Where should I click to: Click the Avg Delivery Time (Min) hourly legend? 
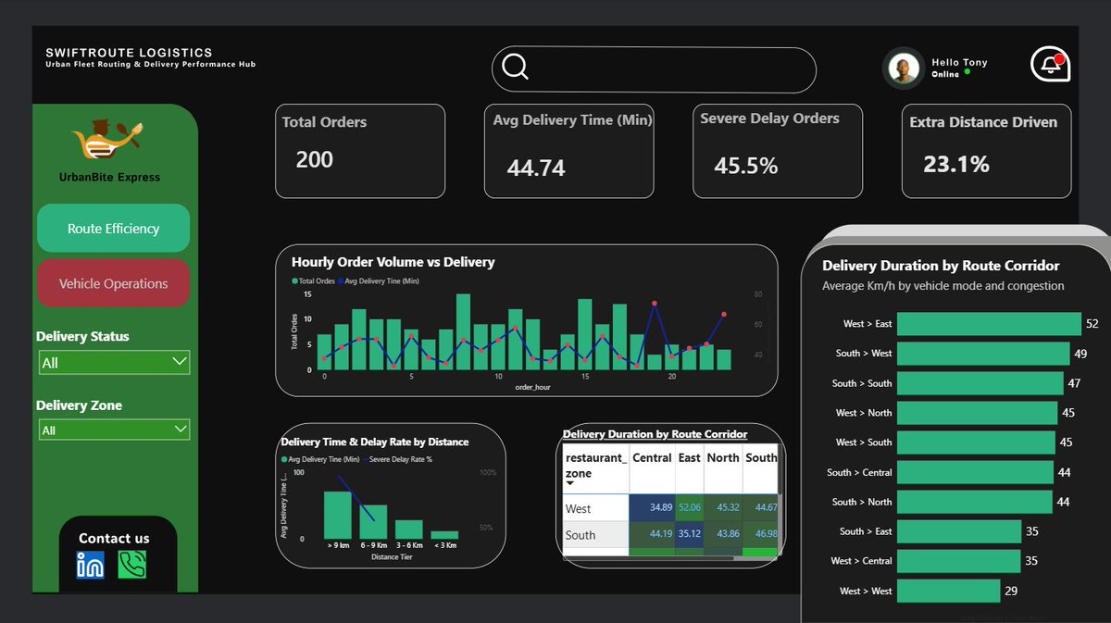click(379, 280)
